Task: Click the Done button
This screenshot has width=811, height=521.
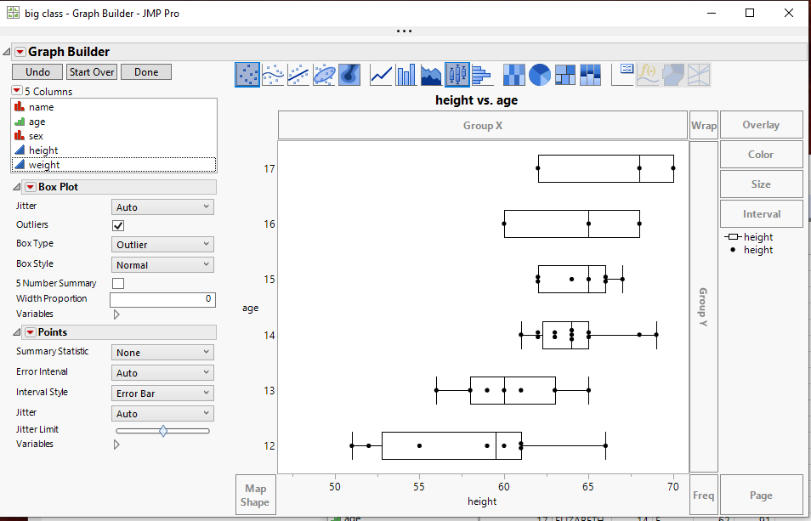Action: click(x=145, y=71)
